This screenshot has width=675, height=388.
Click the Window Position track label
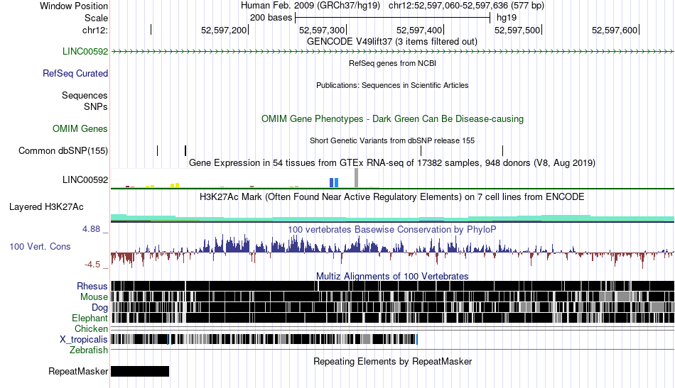point(74,6)
